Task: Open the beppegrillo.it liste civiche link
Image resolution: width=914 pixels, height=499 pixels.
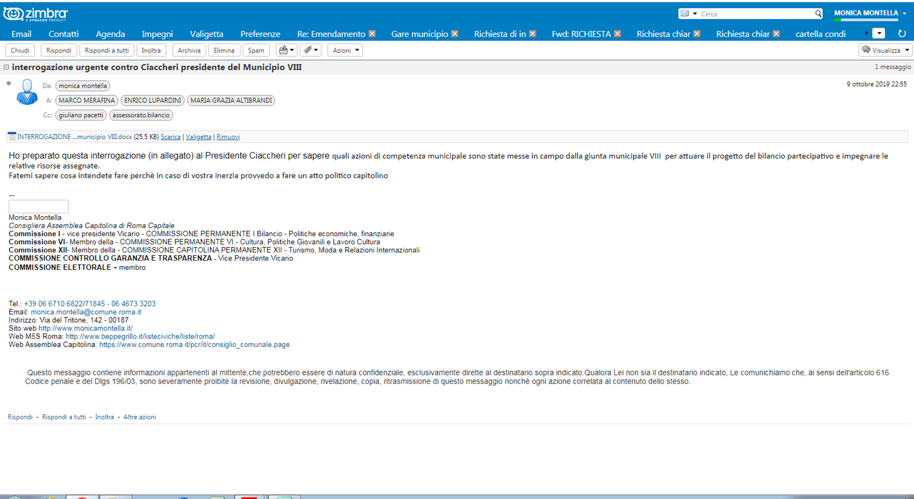Action: click(140, 336)
